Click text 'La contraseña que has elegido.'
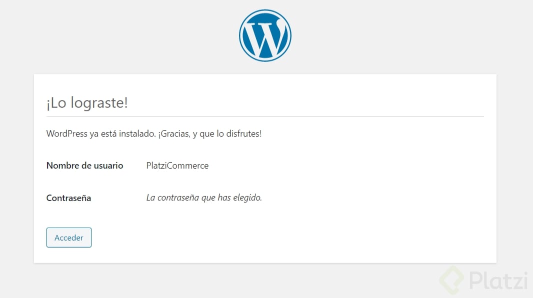 [x=204, y=198]
